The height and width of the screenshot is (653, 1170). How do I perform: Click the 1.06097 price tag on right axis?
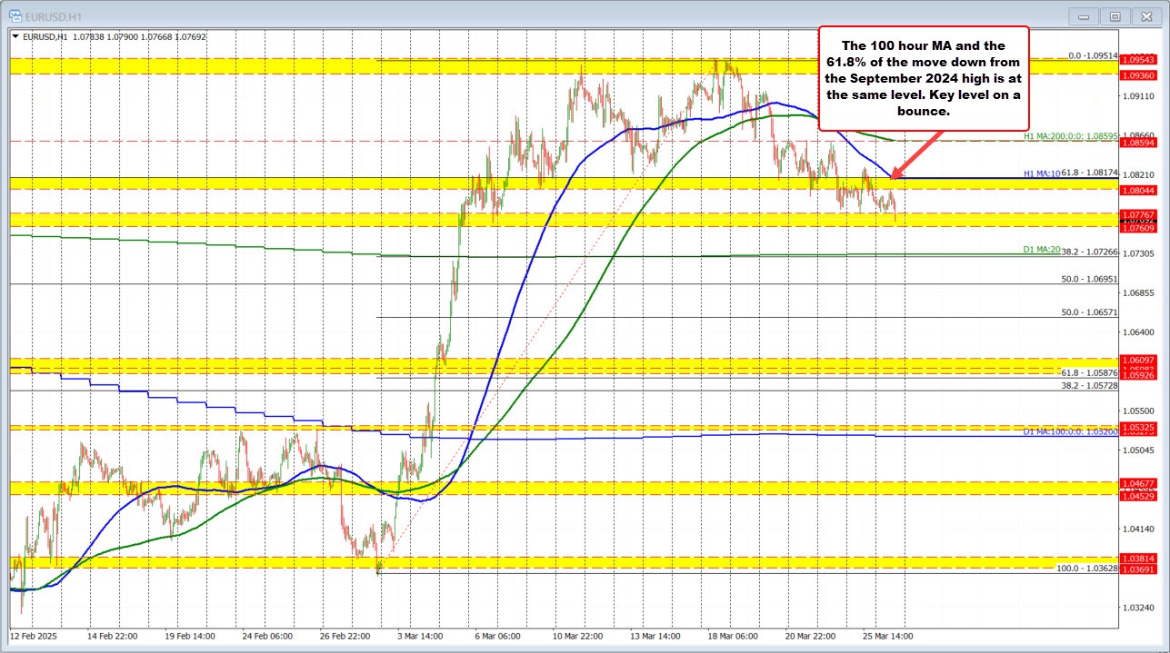[x=1139, y=361]
